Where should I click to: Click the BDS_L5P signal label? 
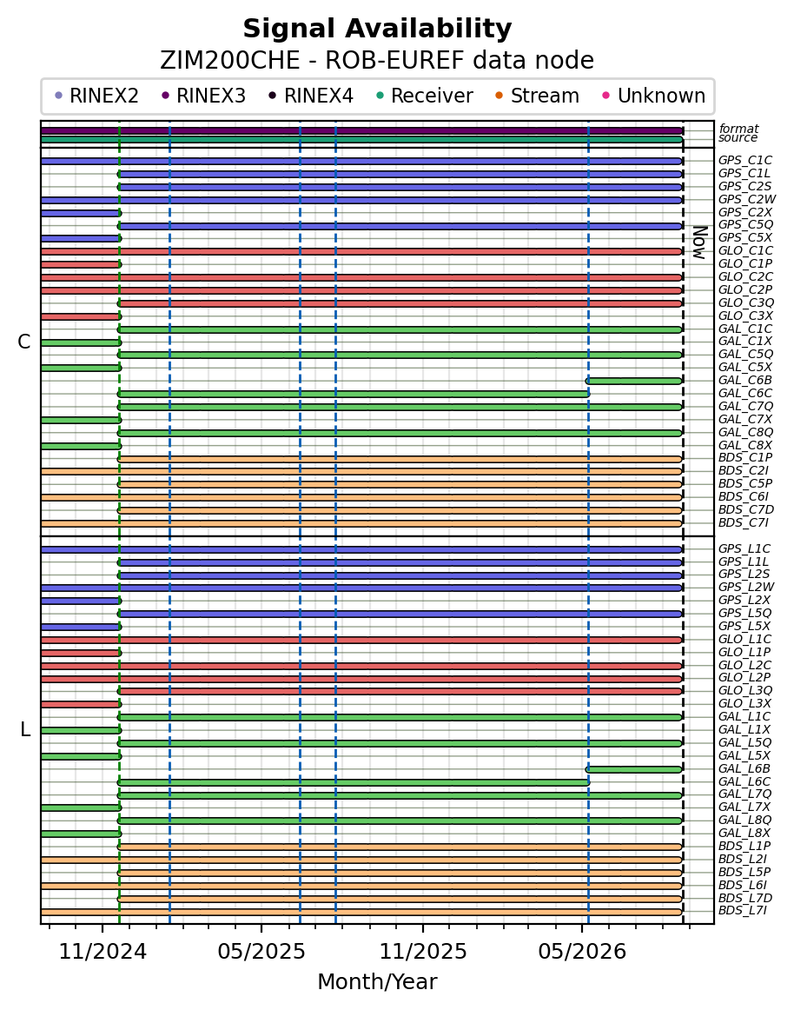(744, 872)
